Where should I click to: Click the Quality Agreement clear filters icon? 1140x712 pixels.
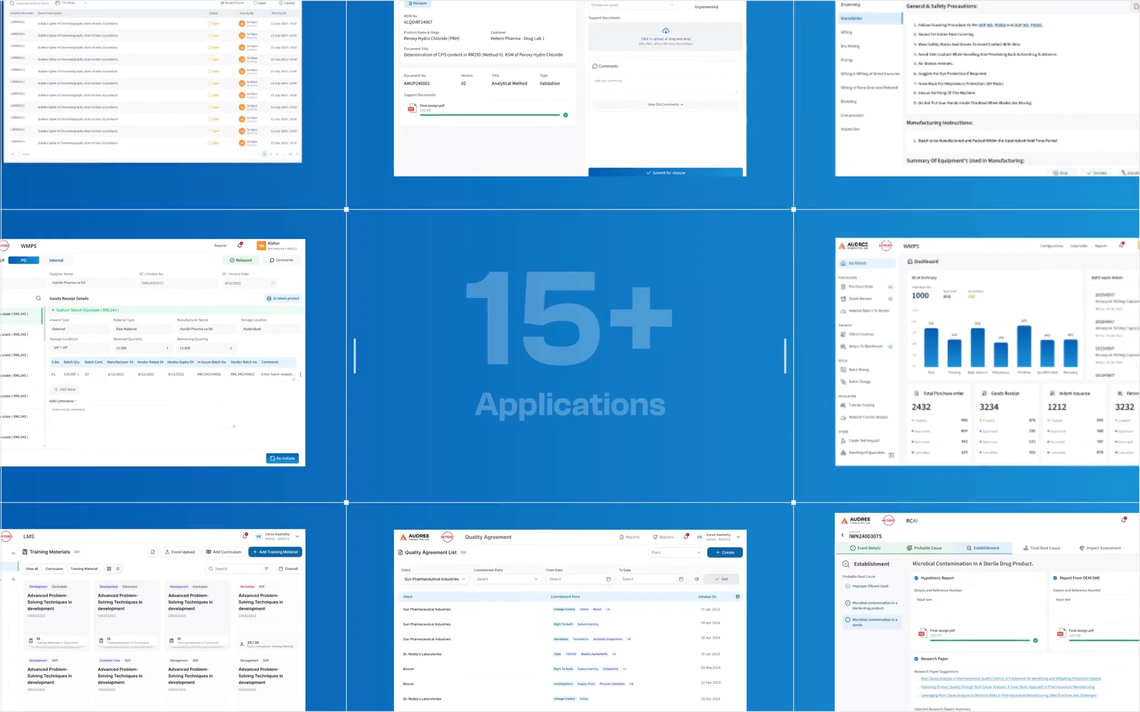pyautogui.click(x=696, y=579)
